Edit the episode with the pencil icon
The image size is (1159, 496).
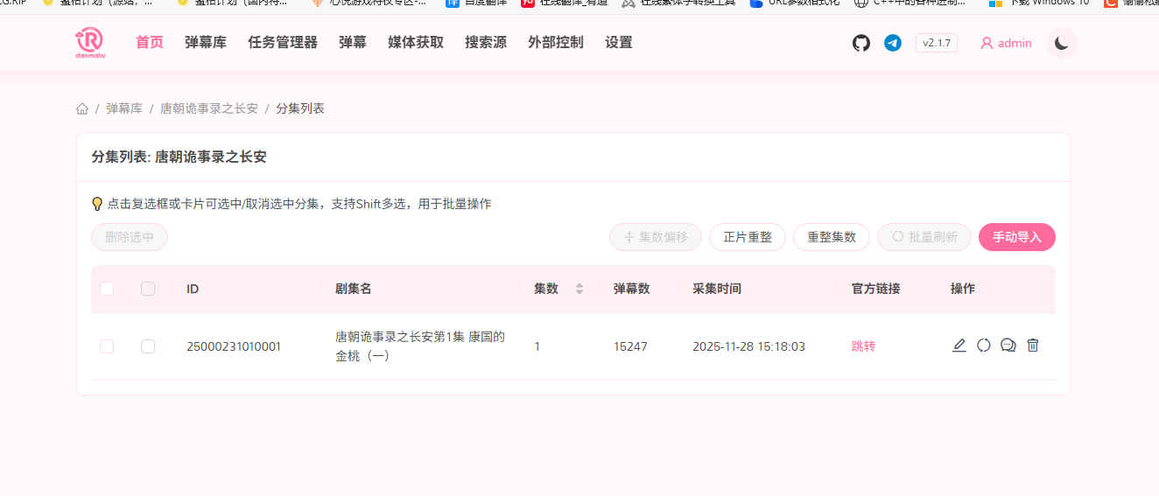pos(959,346)
